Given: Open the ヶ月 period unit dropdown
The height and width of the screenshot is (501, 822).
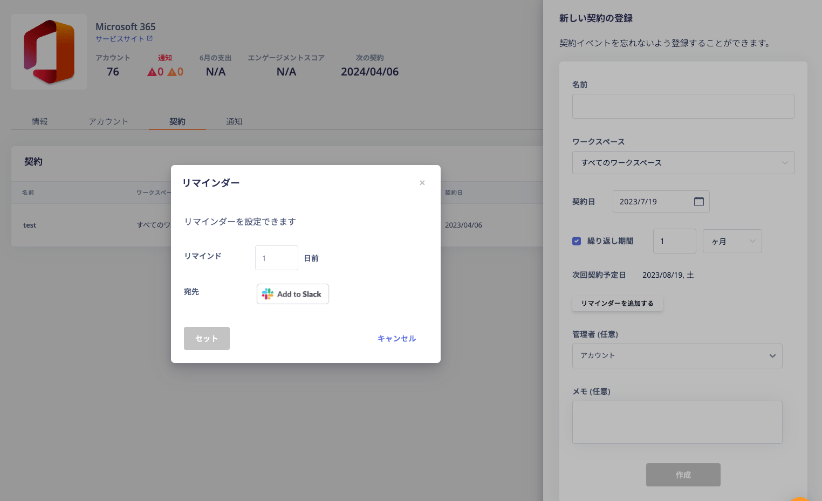Looking at the screenshot, I should tap(732, 241).
